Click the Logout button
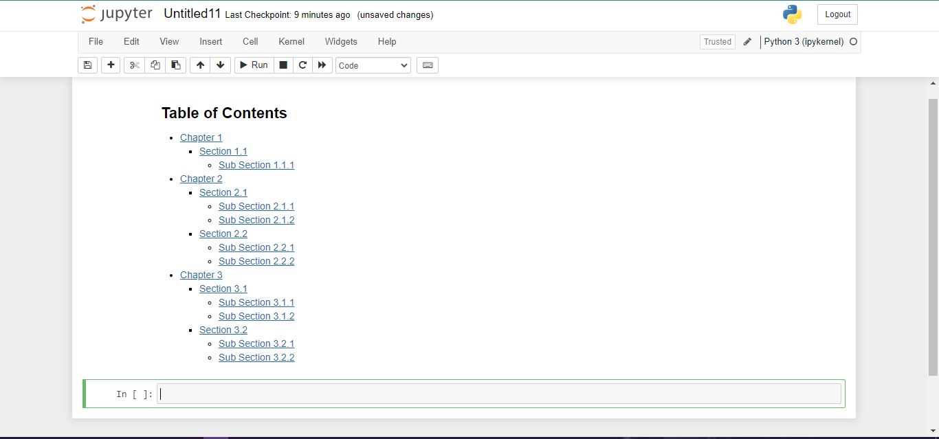Screen dimensions: 939x439 tap(837, 14)
